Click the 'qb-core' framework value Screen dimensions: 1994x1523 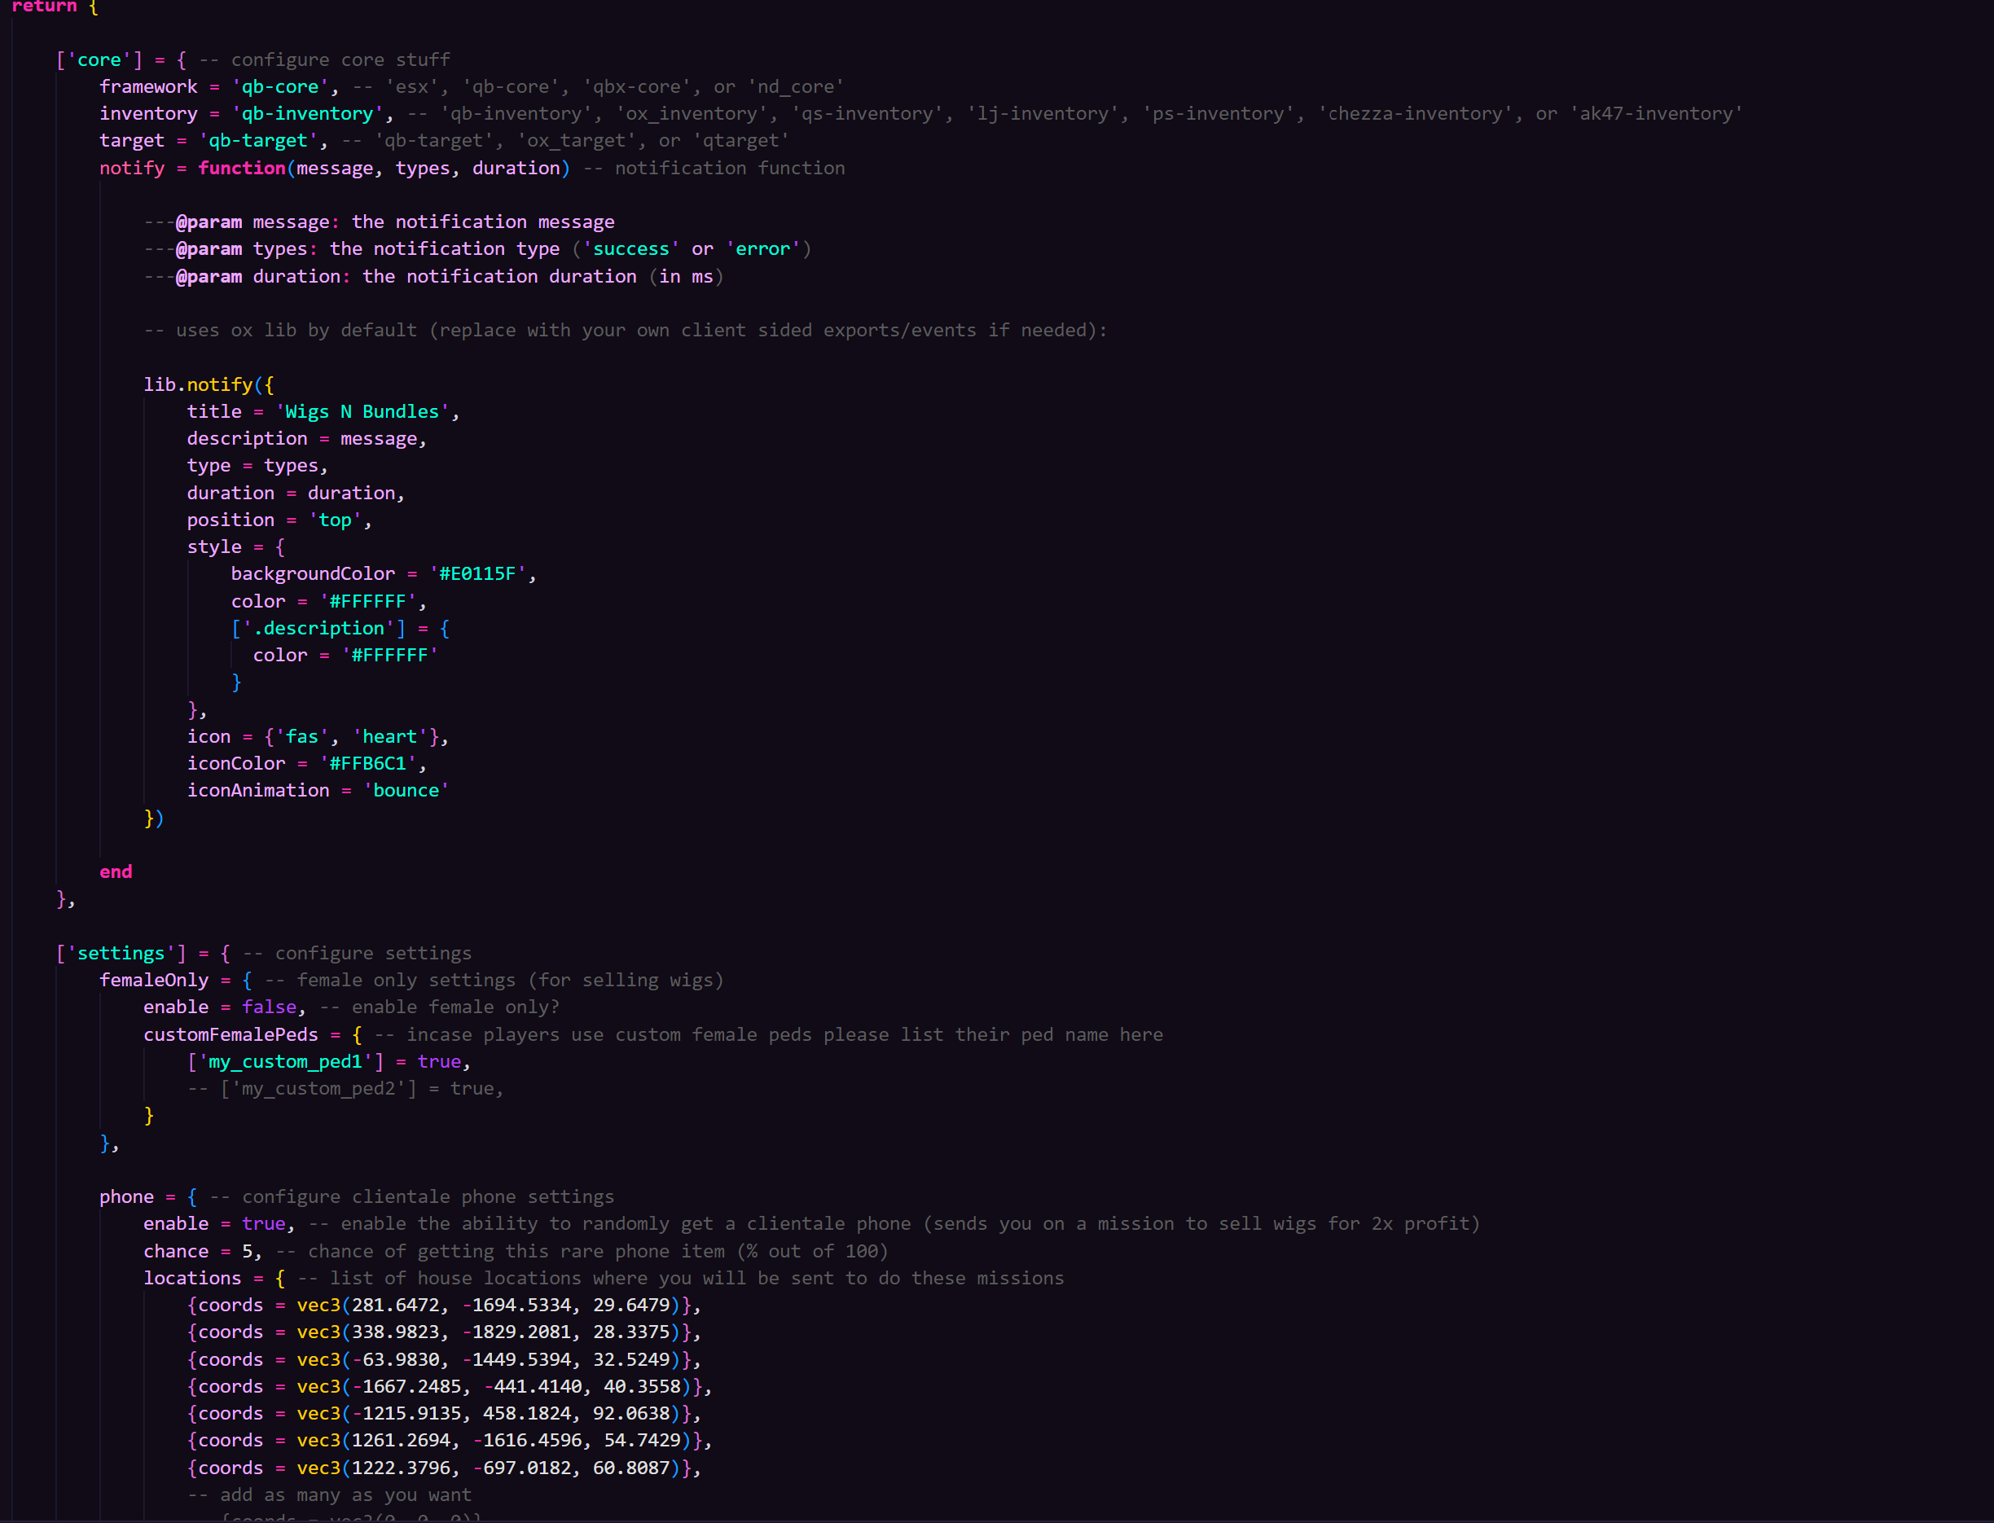pyautogui.click(x=279, y=87)
